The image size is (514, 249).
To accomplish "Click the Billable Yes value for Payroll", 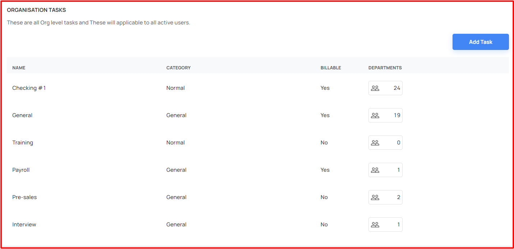I will point(325,170).
